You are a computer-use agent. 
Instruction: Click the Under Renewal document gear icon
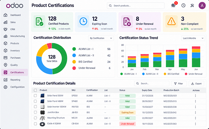coord(127,21)
